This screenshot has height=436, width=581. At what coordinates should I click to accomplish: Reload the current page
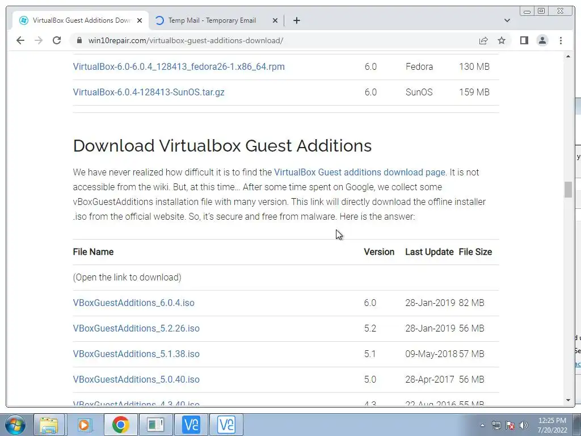point(57,40)
